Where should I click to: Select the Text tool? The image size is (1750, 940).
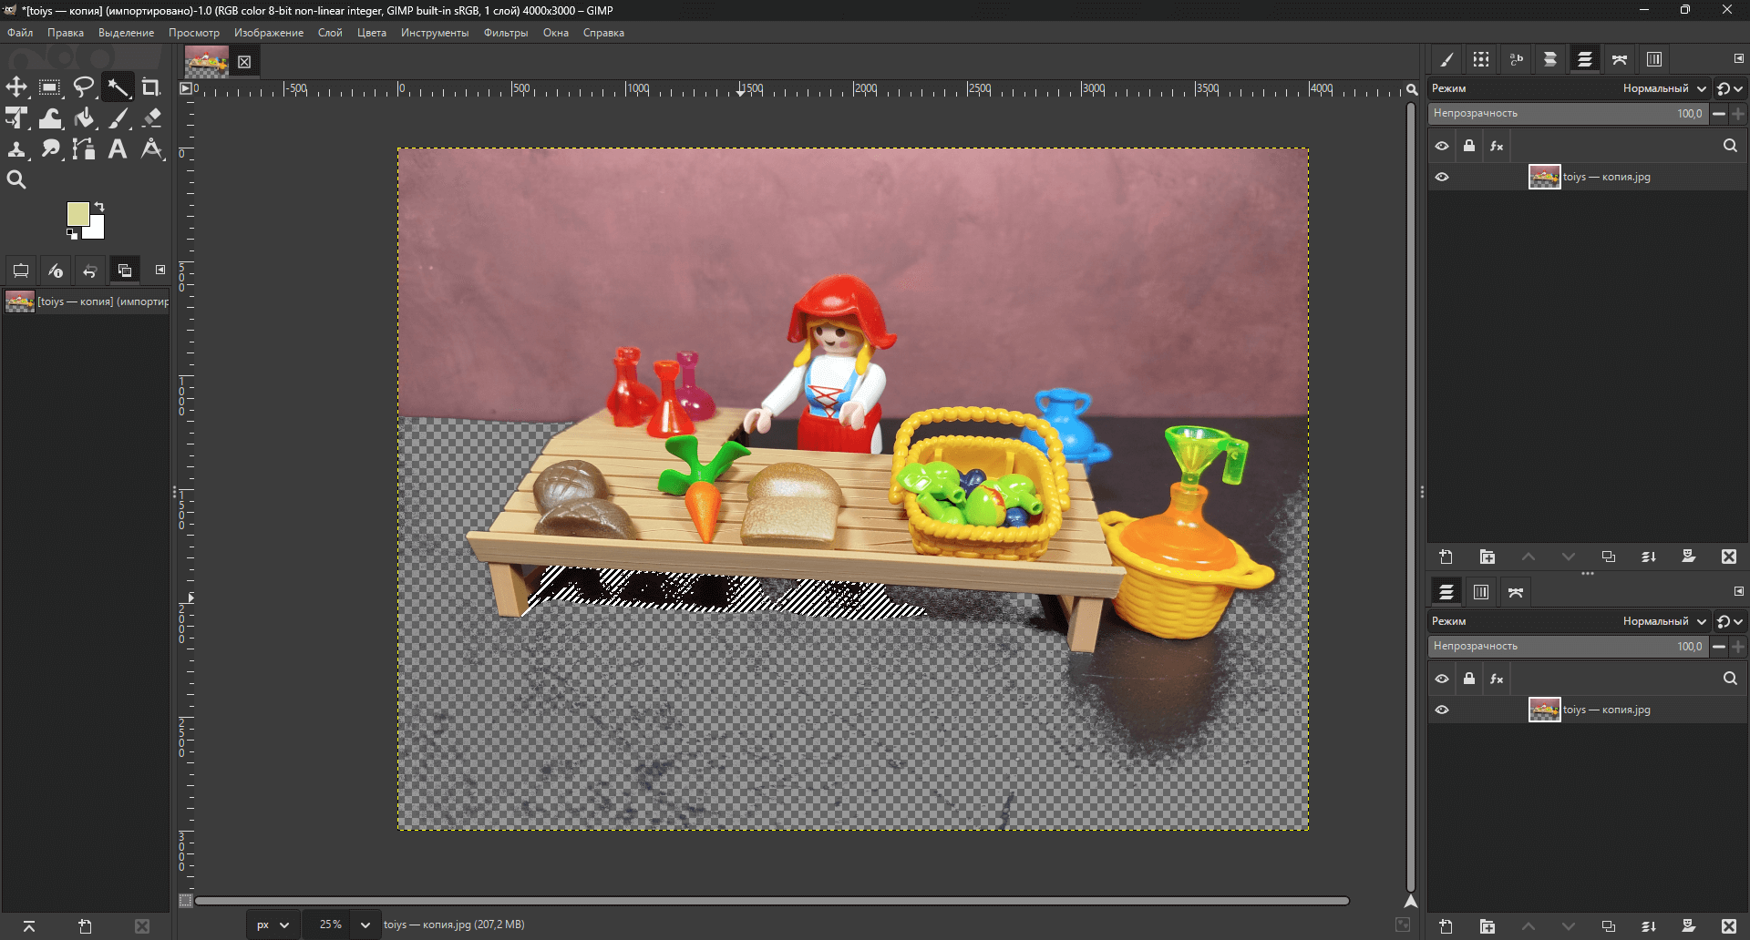click(118, 149)
